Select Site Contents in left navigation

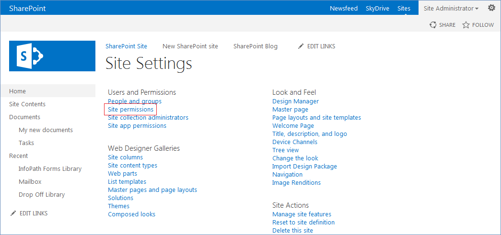pos(27,104)
